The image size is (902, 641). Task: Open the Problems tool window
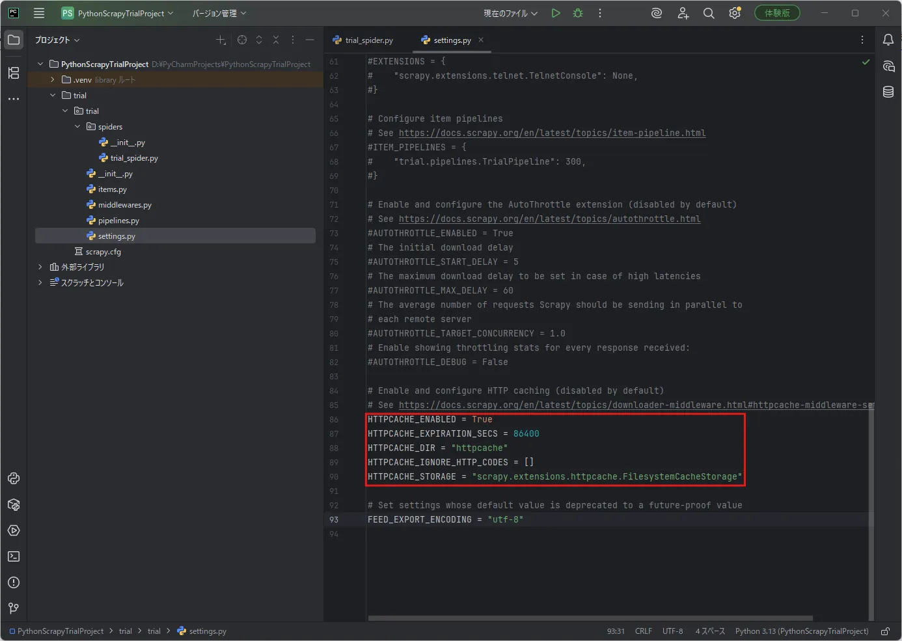click(x=14, y=582)
